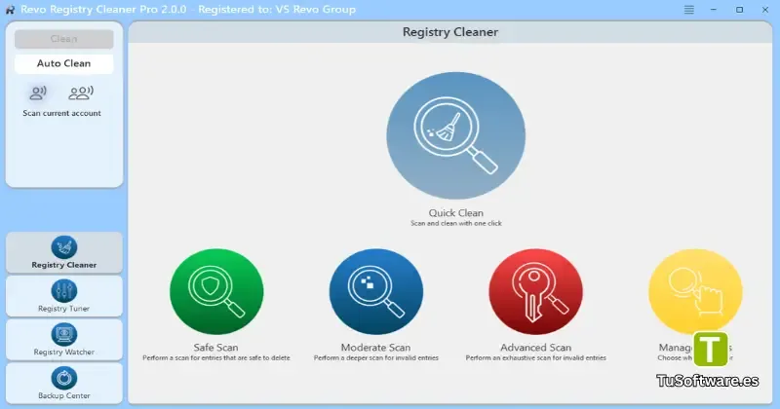Select scan current account single-user icon
The width and height of the screenshot is (780, 409).
click(x=38, y=93)
